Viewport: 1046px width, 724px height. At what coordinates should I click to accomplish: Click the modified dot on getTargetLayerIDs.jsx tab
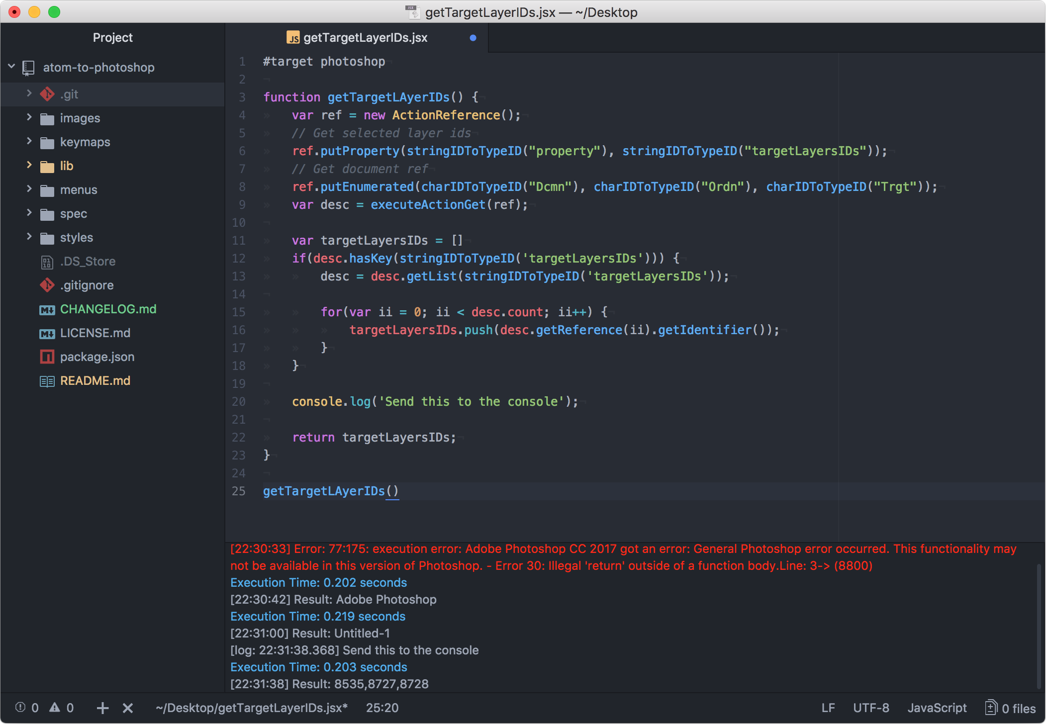(x=473, y=38)
